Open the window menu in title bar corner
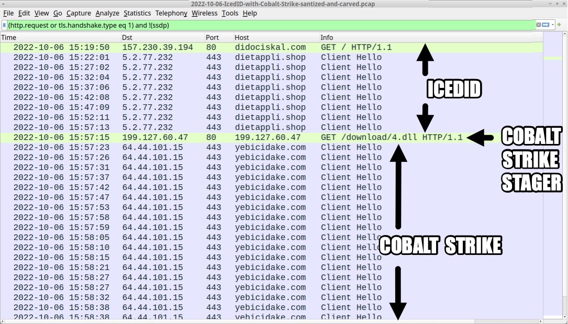 3,4
